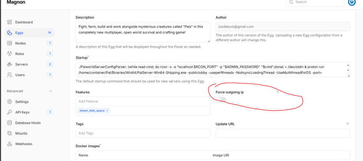
Task: Click the Servers count badge 2
Action: pos(50,64)
